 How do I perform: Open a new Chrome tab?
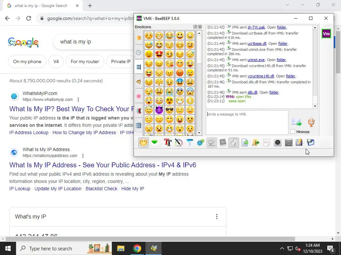click(x=90, y=6)
